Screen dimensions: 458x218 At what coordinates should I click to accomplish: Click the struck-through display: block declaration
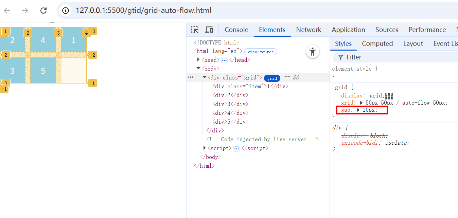[x=365, y=135]
